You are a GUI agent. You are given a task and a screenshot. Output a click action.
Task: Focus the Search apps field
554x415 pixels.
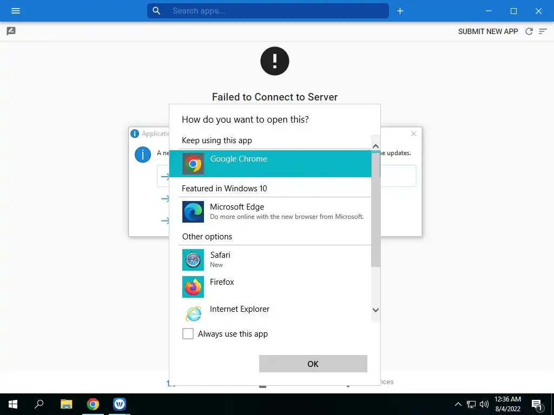[268, 11]
